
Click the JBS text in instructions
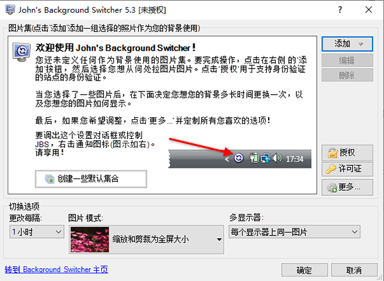point(42,144)
